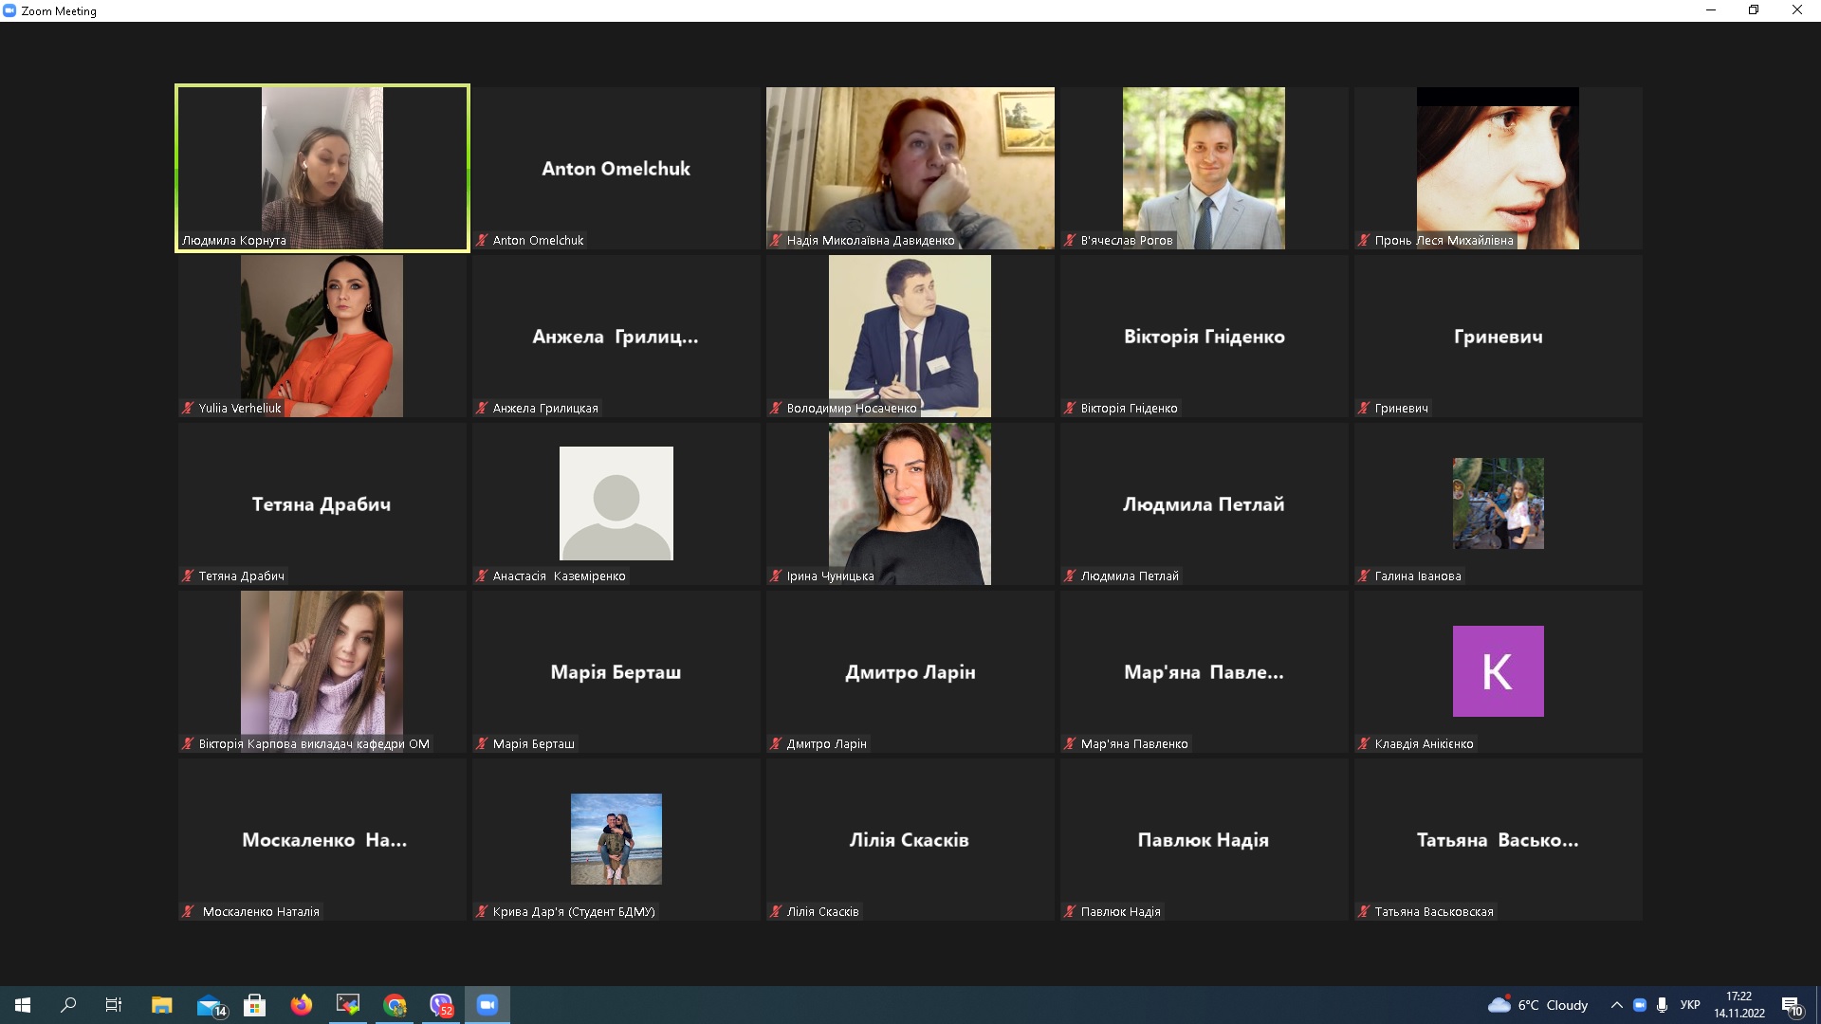Click the Zoom taskbar icon
The image size is (1821, 1024).
point(487,1005)
